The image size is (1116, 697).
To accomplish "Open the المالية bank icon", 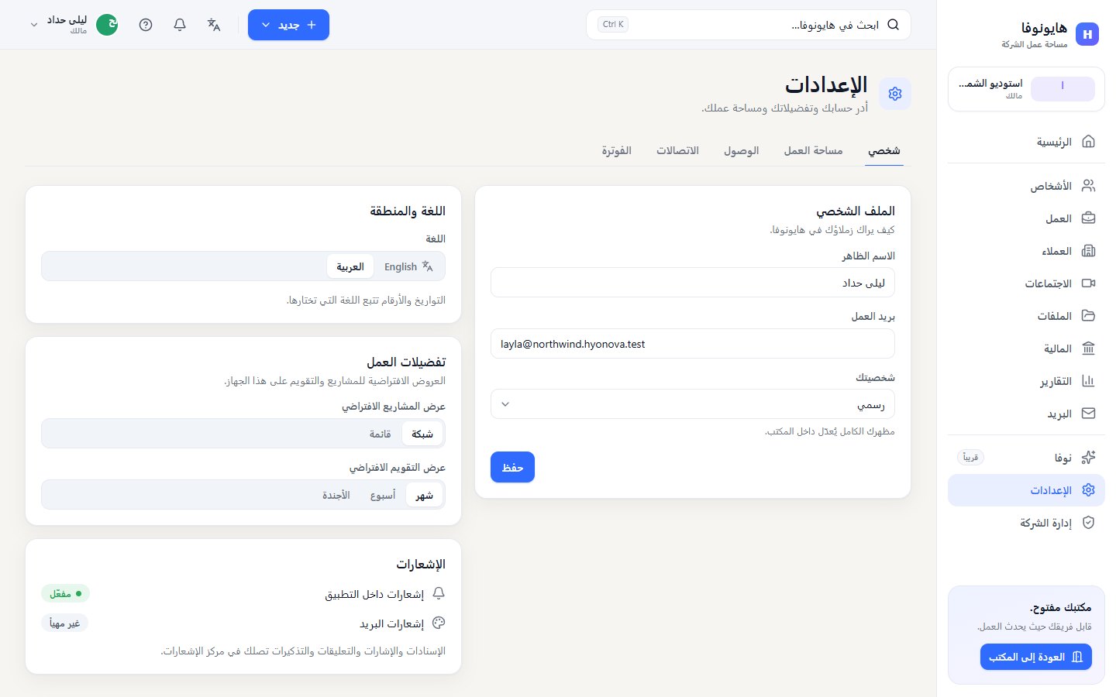I will tap(1088, 348).
